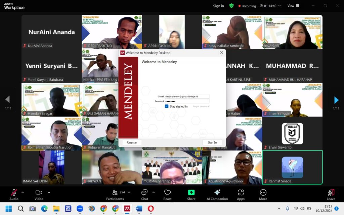344x215 pixels.
Task: Click the green encryption shield icon
Action: click(x=231, y=6)
